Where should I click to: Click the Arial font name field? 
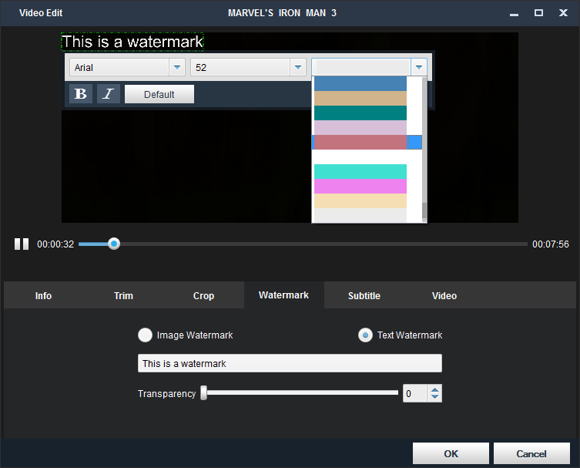(119, 67)
